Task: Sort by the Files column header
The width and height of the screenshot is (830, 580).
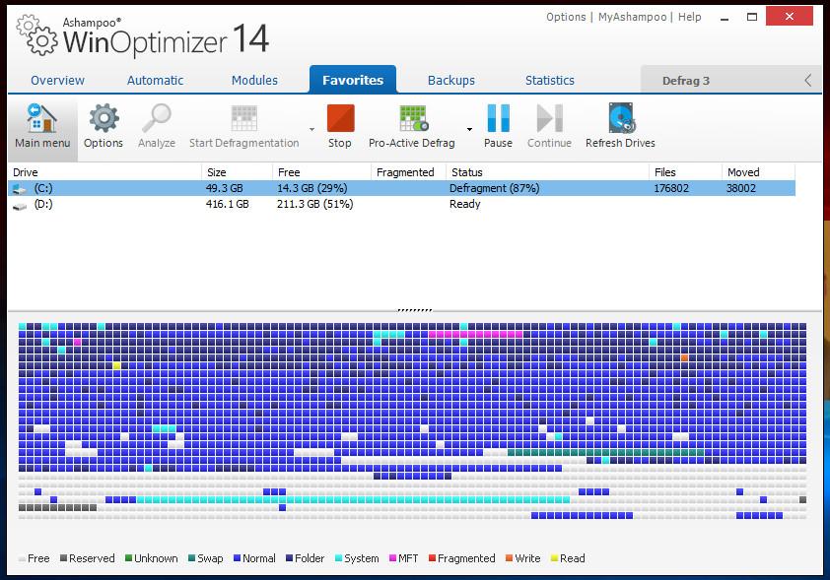Action: [x=685, y=172]
